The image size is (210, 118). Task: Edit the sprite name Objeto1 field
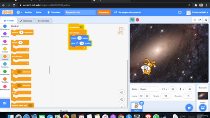click(149, 89)
